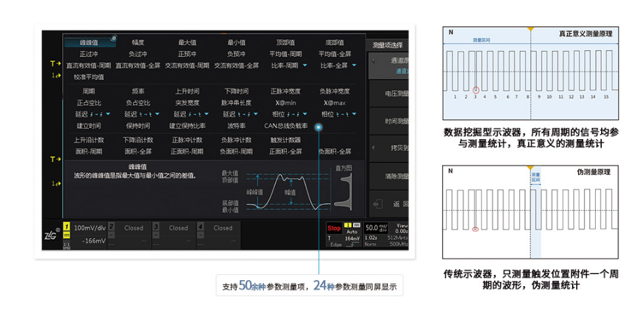Expand 相位 rising-to-rising dropdown arrow

305,114
